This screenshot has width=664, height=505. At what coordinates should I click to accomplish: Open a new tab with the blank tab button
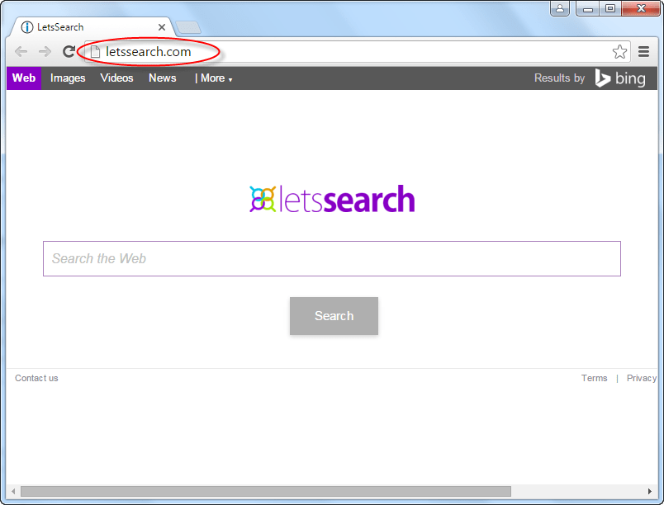click(188, 27)
